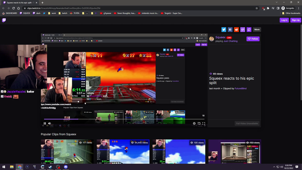Open the g'byeeee YouTube bookmark

[x=106, y=13]
